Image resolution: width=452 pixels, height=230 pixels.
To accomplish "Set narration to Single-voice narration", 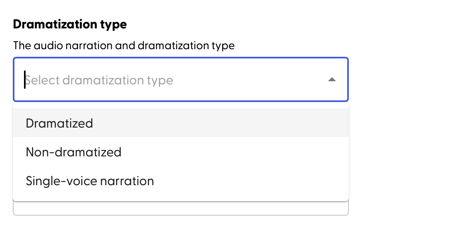I will (90, 181).
